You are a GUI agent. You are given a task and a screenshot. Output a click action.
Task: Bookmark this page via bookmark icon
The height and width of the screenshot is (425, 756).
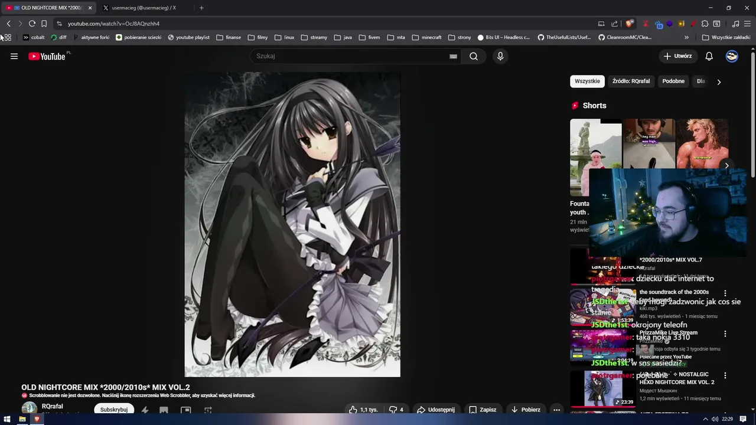click(x=44, y=24)
